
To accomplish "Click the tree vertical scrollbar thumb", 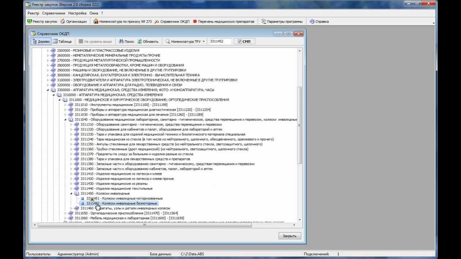I will click(x=300, y=125).
